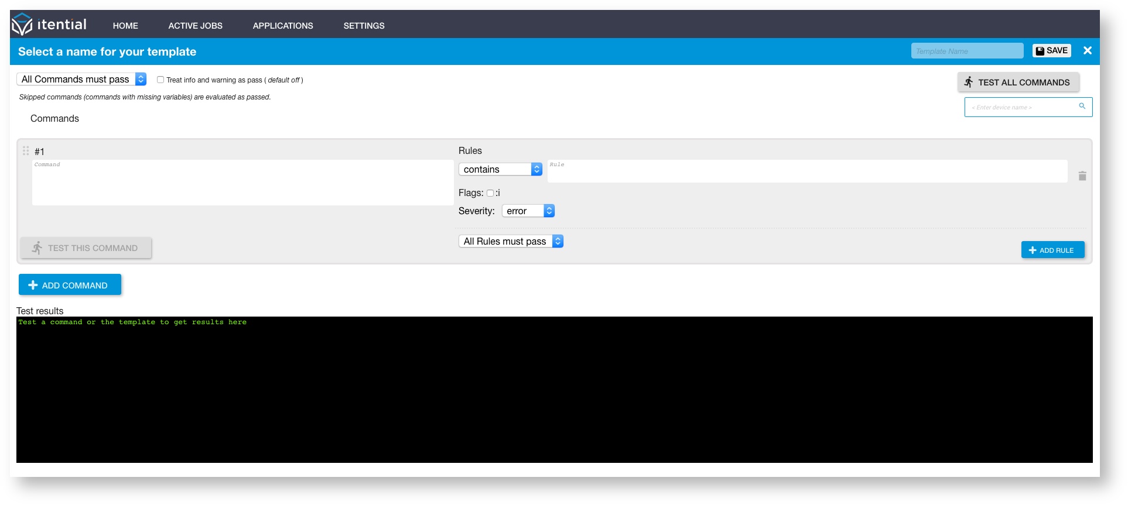Toggle the case-insensitive :i flag
This screenshot has height=505, width=1128.
(x=490, y=193)
